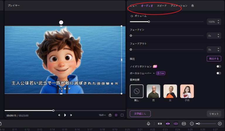The width and height of the screenshot is (225, 131).
Task: Click the timeline zoom slider handle
Action: 199,124
